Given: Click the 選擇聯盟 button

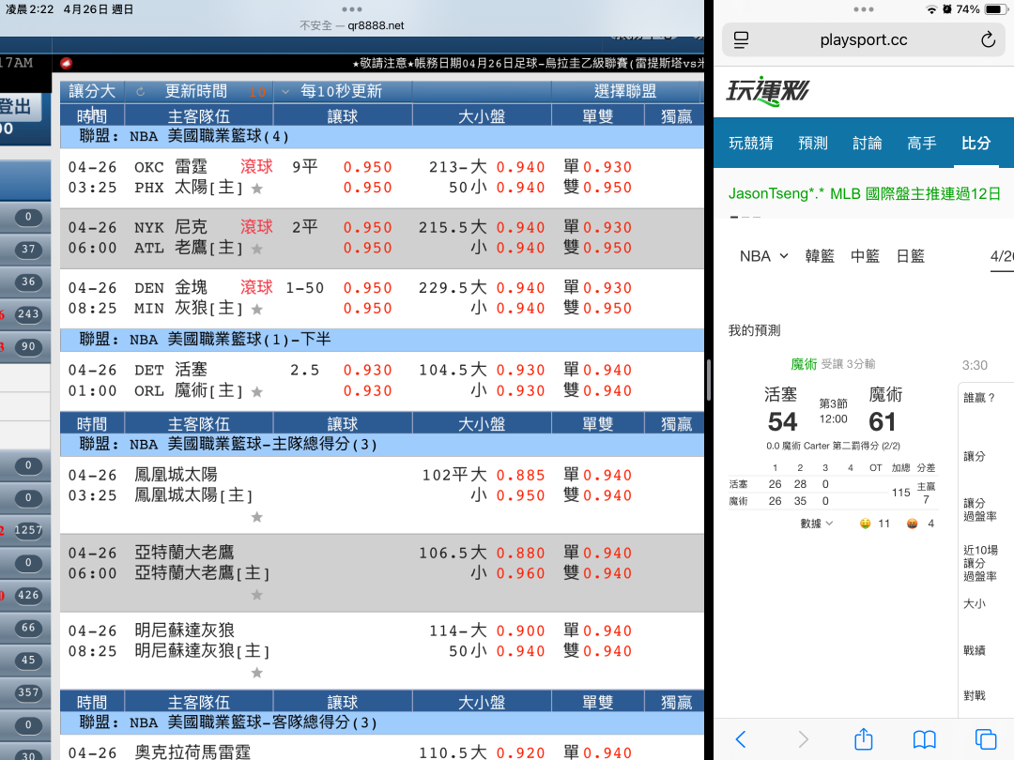Looking at the screenshot, I should click(x=625, y=92).
